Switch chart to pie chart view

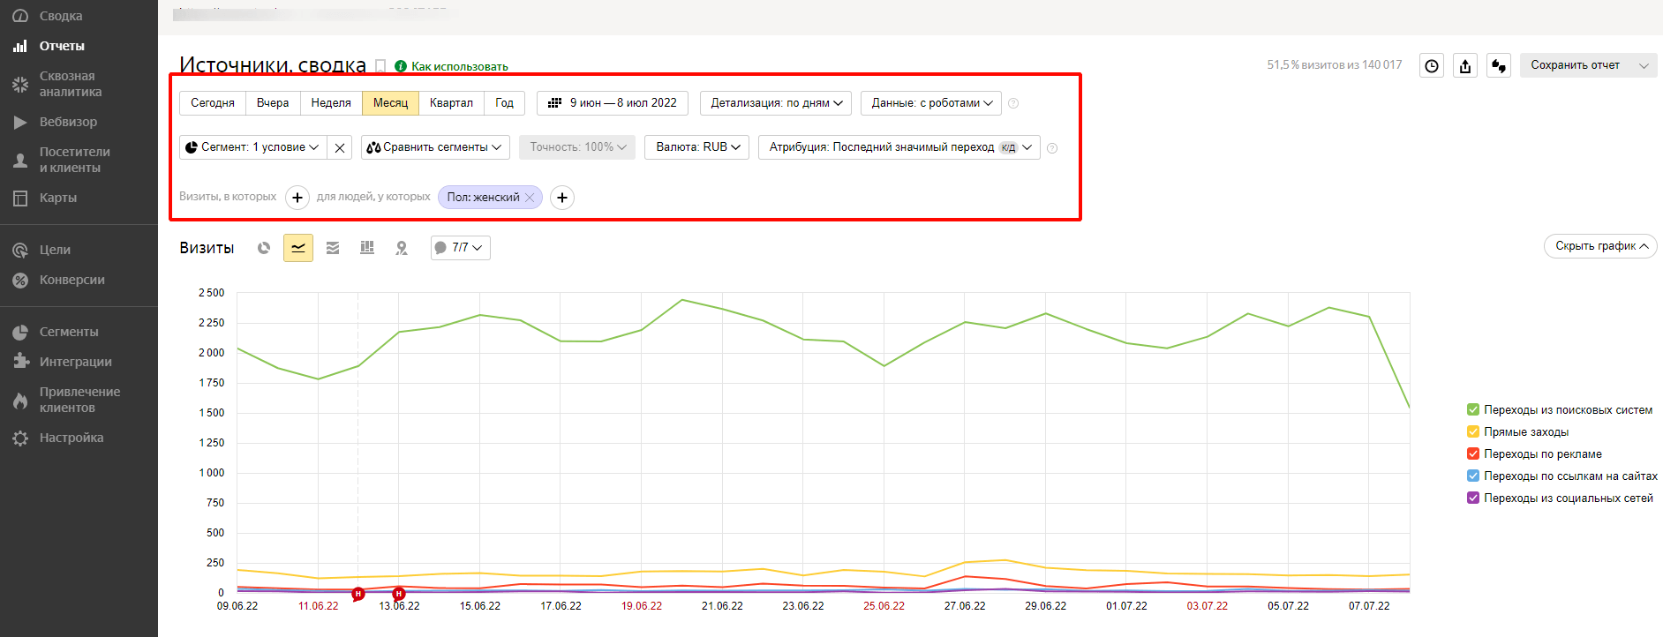coord(264,248)
